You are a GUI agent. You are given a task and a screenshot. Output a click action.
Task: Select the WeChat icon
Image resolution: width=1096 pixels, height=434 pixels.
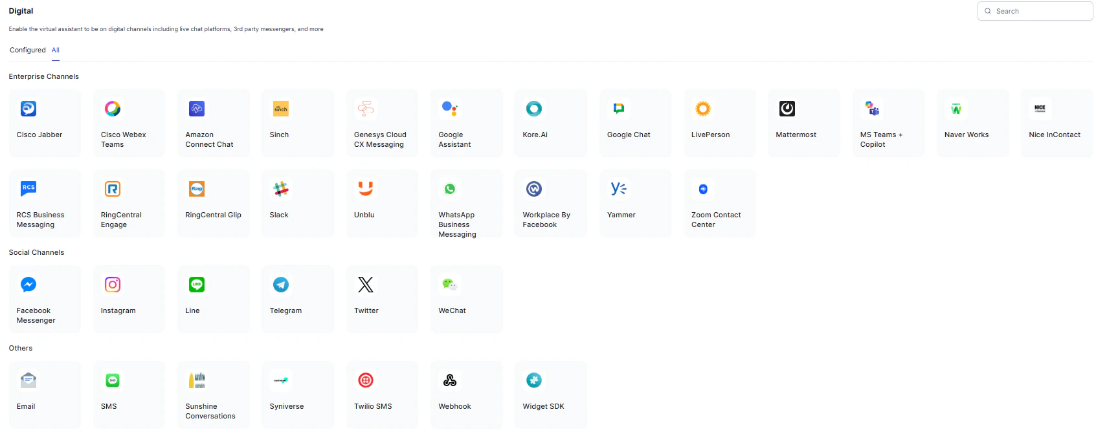point(450,285)
